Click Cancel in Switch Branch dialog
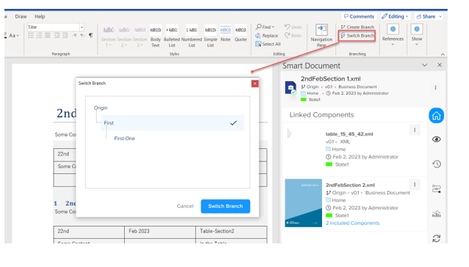Image resolution: width=469 pixels, height=267 pixels. pyautogui.click(x=185, y=206)
